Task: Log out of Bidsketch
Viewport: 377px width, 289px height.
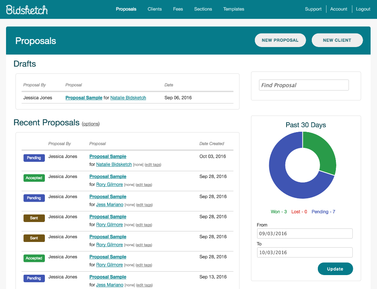Action: coord(363,9)
